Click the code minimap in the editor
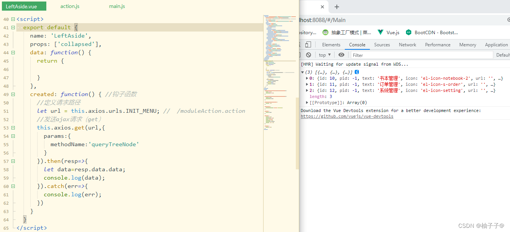 [x=280, y=72]
